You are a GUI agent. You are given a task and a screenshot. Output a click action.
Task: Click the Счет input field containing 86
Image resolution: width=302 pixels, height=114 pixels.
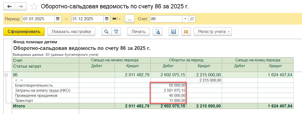point(166,19)
